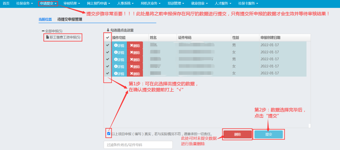The image size is (340, 150).
Task: Delete the second row record
Action: click(x=135, y=52)
